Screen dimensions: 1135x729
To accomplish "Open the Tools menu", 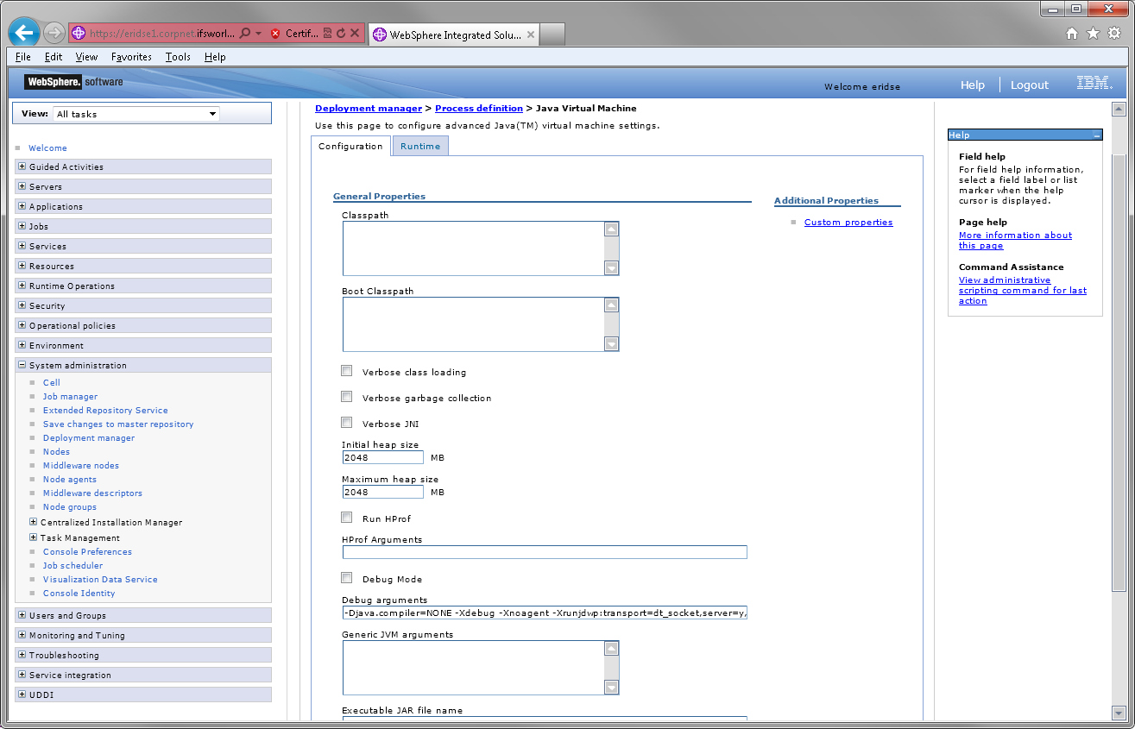I will [x=178, y=57].
